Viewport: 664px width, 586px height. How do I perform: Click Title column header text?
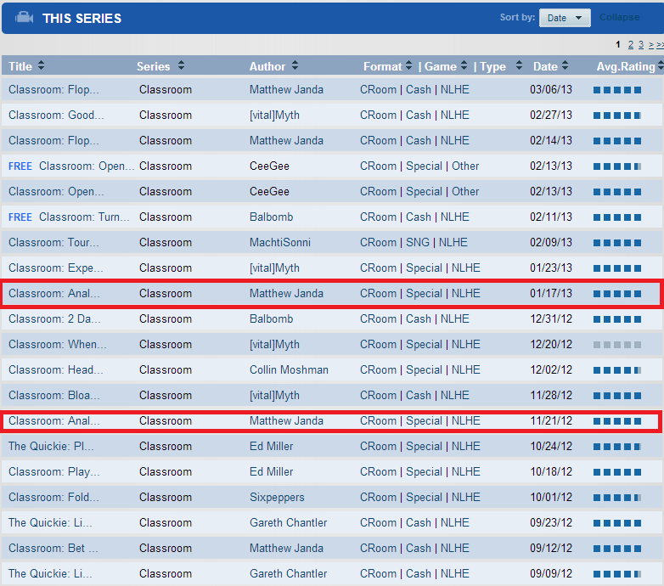click(20, 66)
